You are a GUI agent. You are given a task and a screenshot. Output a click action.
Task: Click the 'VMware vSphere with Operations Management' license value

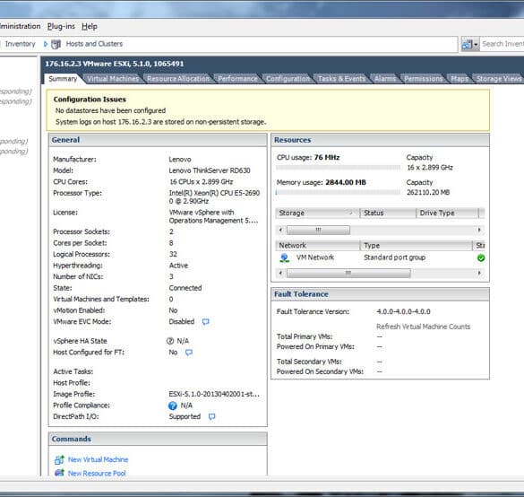click(x=213, y=216)
